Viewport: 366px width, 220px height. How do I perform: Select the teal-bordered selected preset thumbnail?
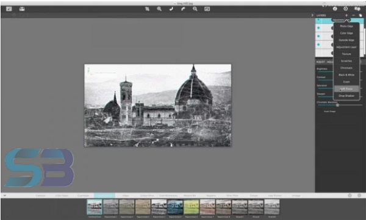(x=95, y=207)
